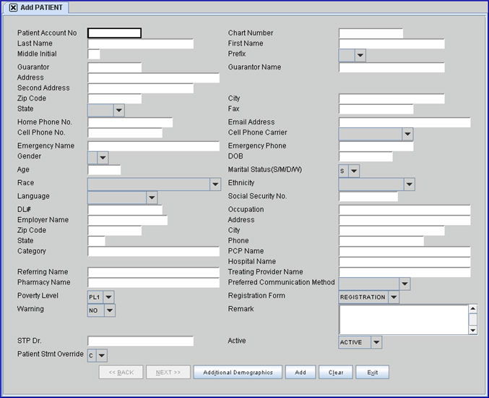Focus the STP Dr. field
The height and width of the screenshot is (398, 489).
click(141, 341)
